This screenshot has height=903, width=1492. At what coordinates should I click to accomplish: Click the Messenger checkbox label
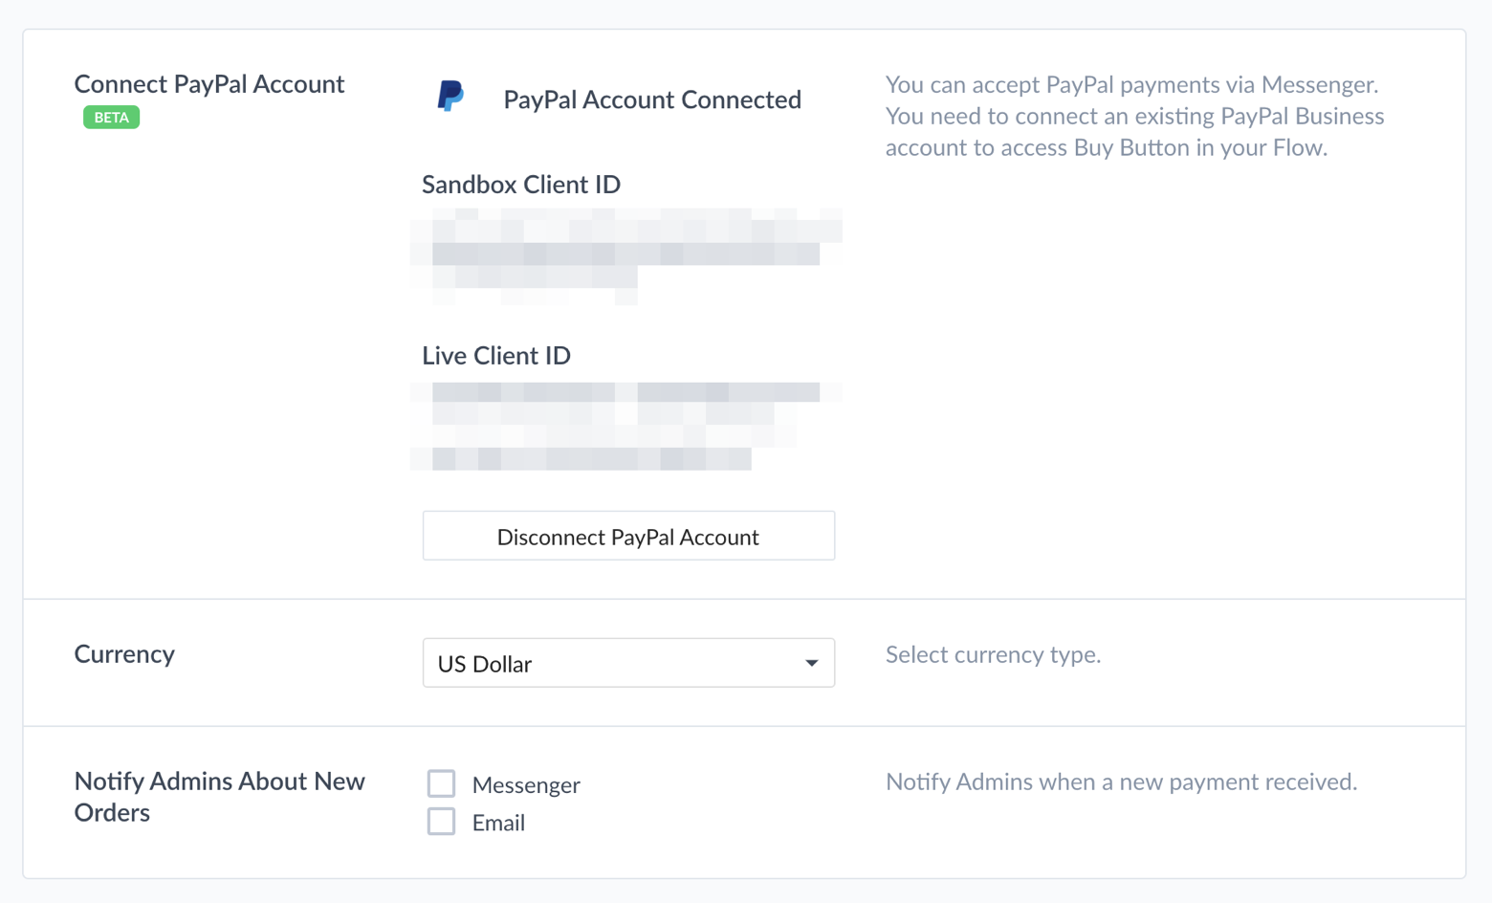point(526,784)
